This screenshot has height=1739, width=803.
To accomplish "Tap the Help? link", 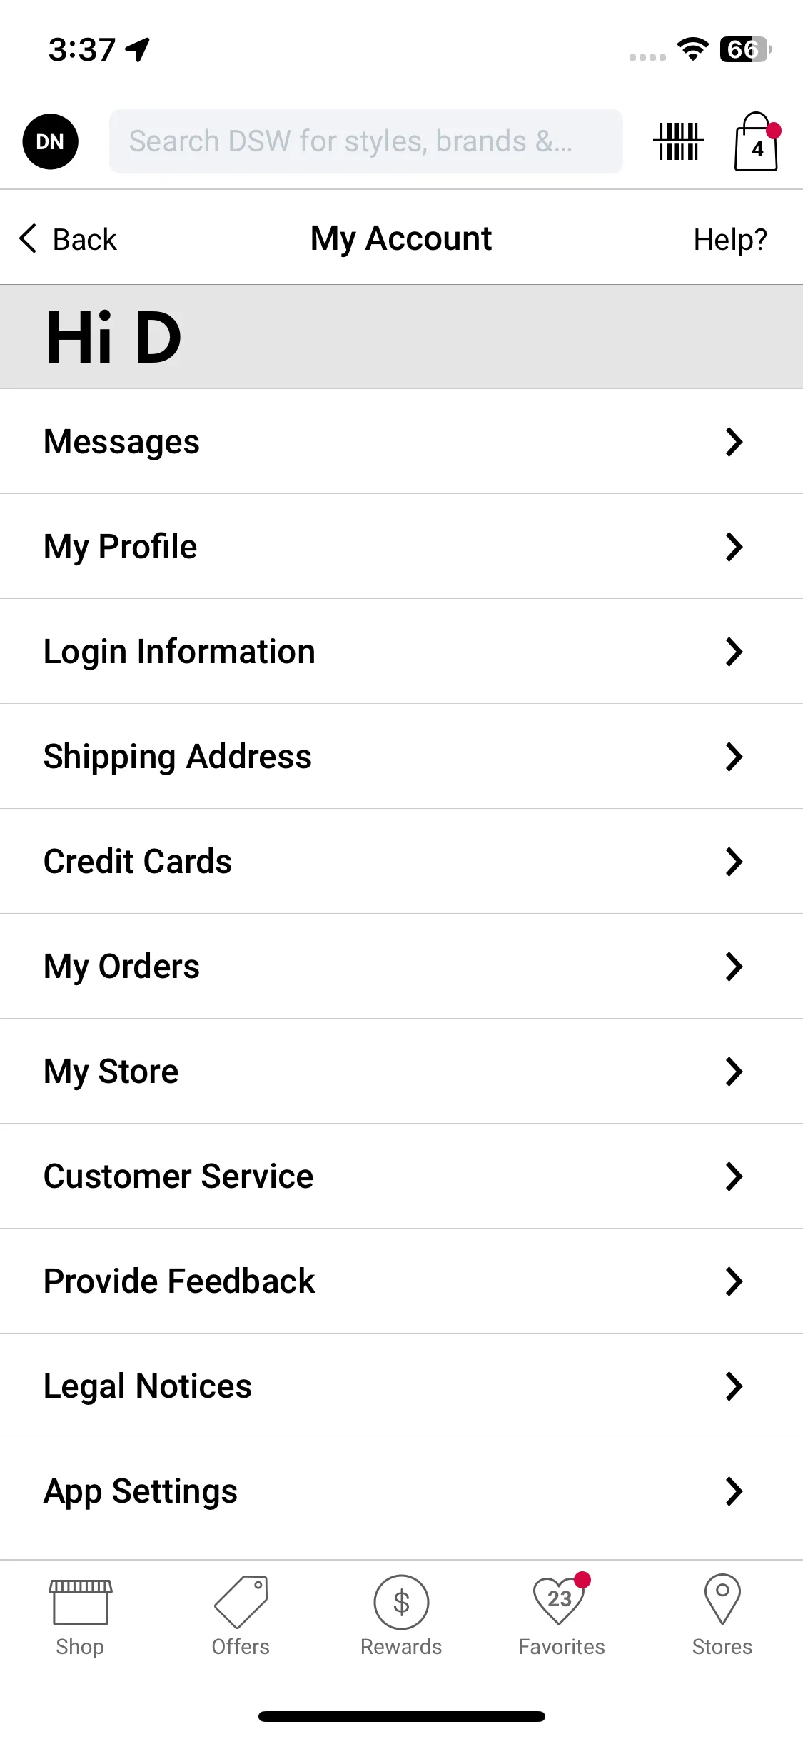I will pos(730,240).
